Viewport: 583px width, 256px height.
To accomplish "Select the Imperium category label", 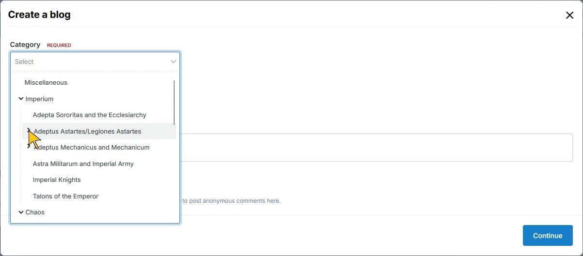I will 39,99.
